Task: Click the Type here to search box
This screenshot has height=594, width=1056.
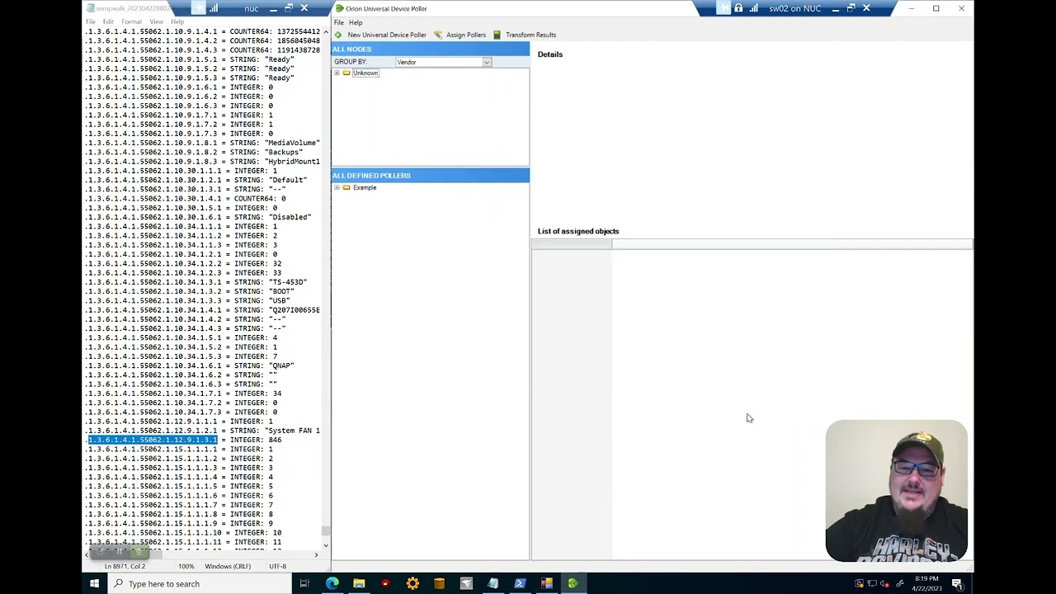Action: click(200, 584)
